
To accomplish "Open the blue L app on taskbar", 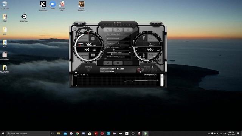I will click(108, 133).
